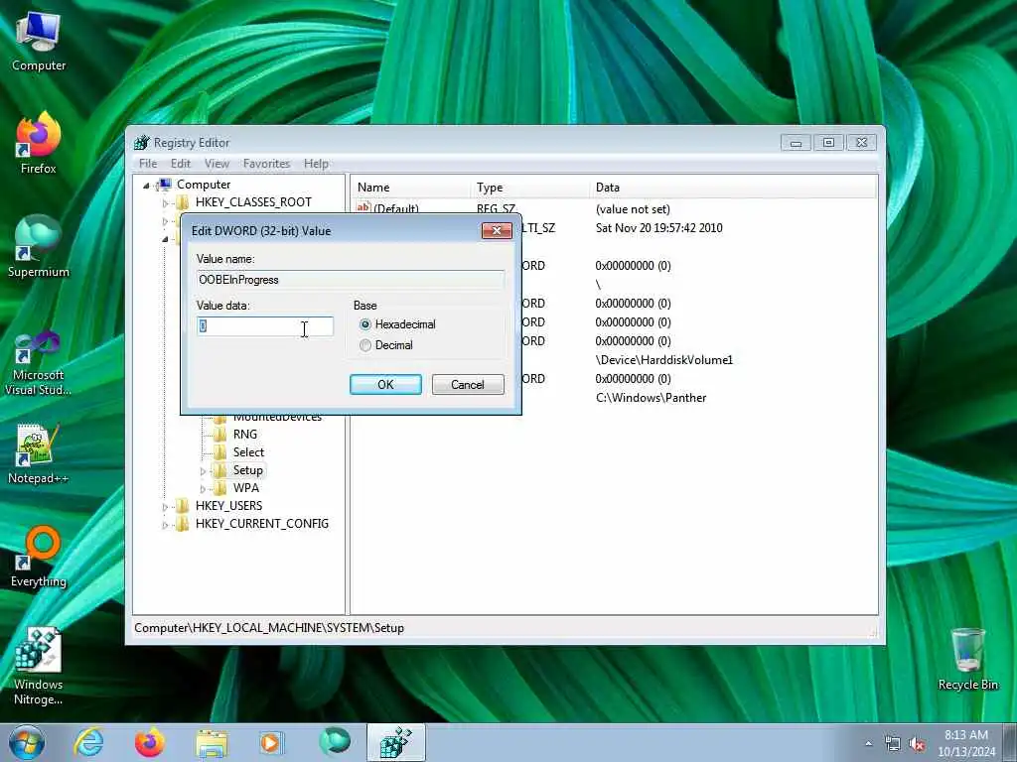This screenshot has height=762, width=1017.
Task: Open the File menu
Action: [148, 164]
